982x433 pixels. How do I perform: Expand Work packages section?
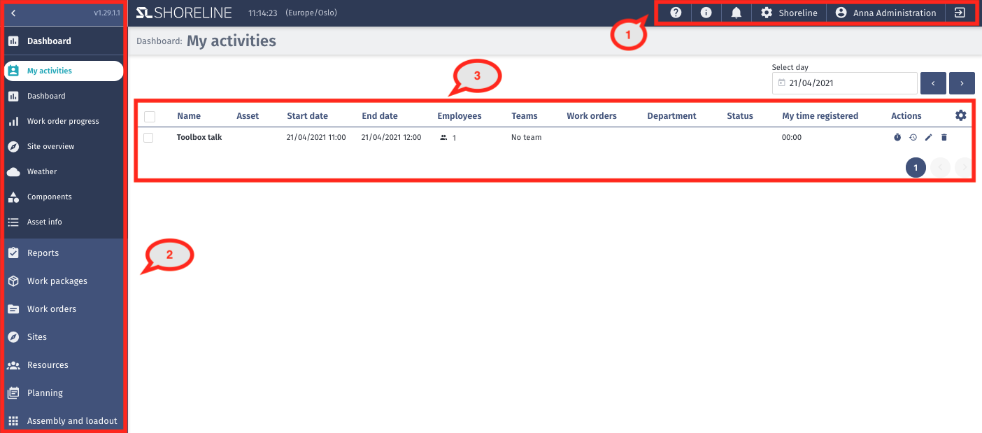64,281
